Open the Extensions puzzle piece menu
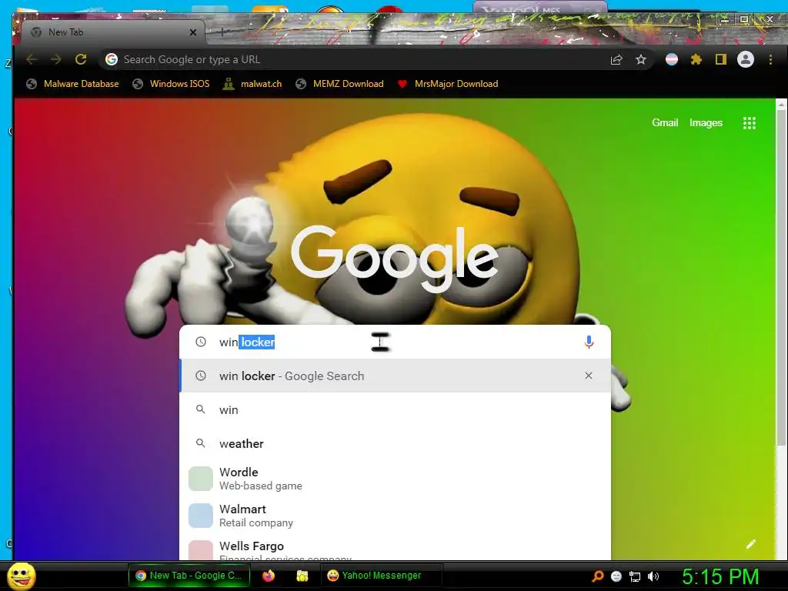 696,60
